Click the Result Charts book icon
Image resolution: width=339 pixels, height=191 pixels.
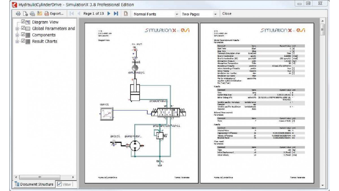pos(28,42)
